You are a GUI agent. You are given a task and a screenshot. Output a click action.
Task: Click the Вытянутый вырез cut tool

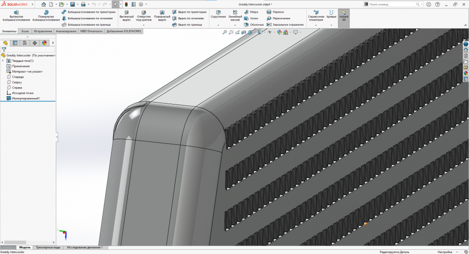pos(127,15)
